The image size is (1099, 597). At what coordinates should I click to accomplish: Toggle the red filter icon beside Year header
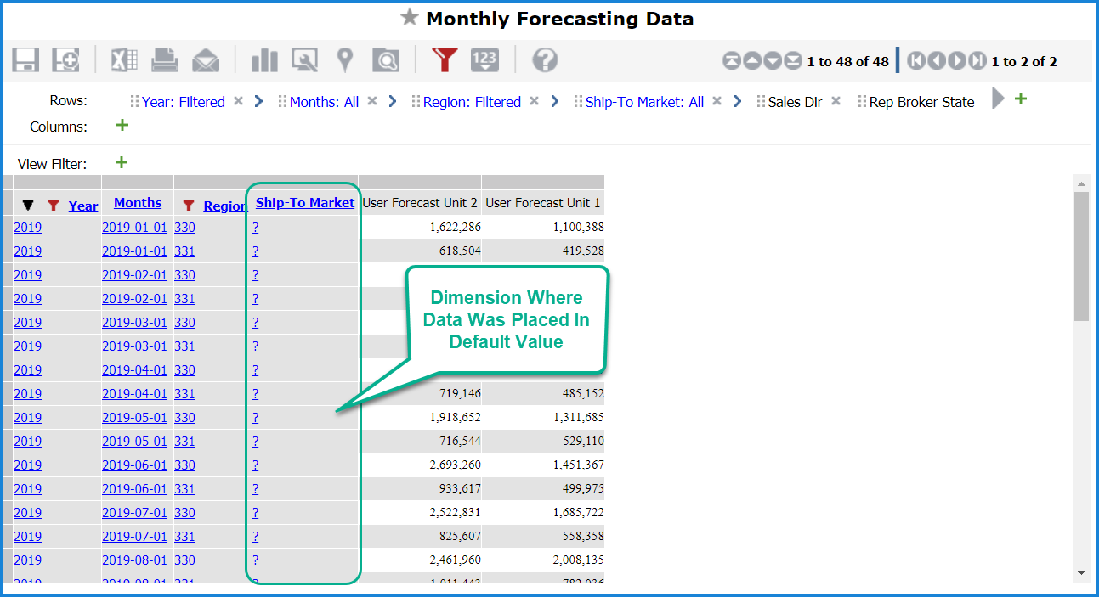pyautogui.click(x=54, y=206)
